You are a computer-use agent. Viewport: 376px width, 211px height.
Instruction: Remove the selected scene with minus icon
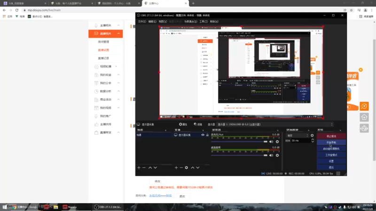[x=144, y=168]
